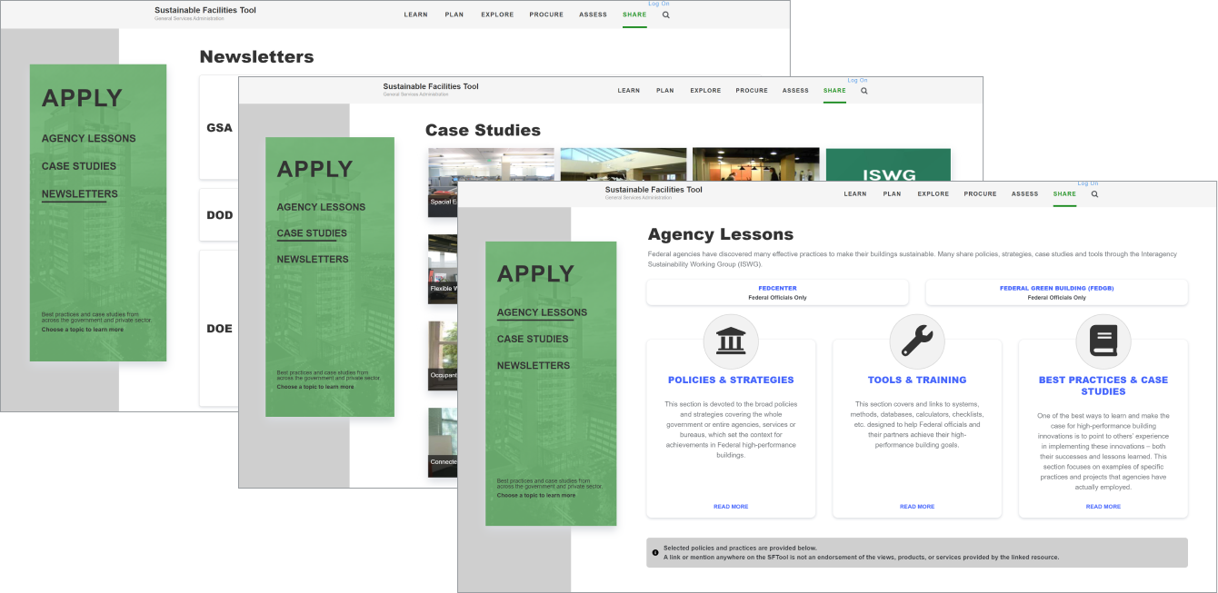Open the green ISWG case study tile

888,174
